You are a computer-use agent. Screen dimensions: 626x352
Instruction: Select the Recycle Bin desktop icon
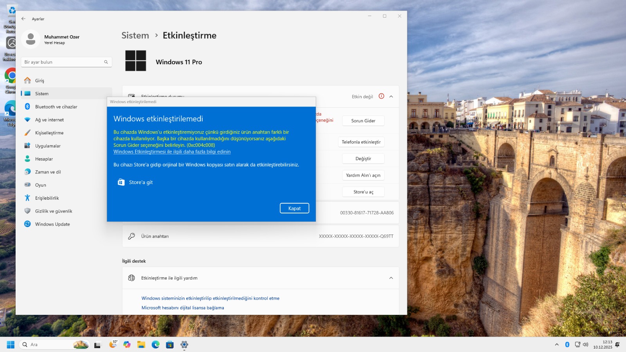click(11, 19)
